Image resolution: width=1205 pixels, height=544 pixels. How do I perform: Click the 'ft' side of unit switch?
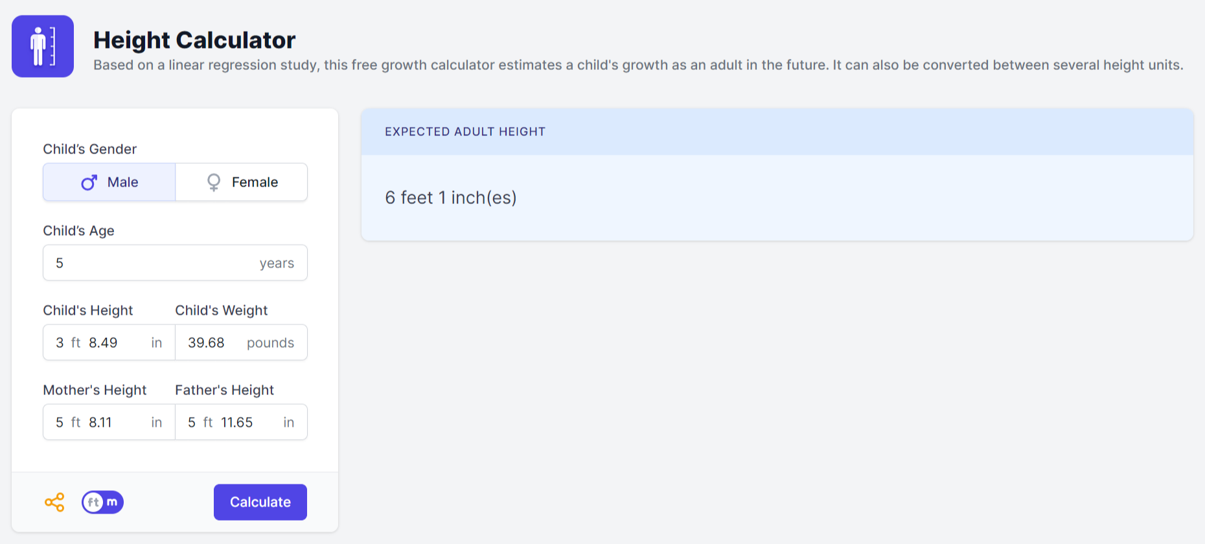[x=93, y=501]
